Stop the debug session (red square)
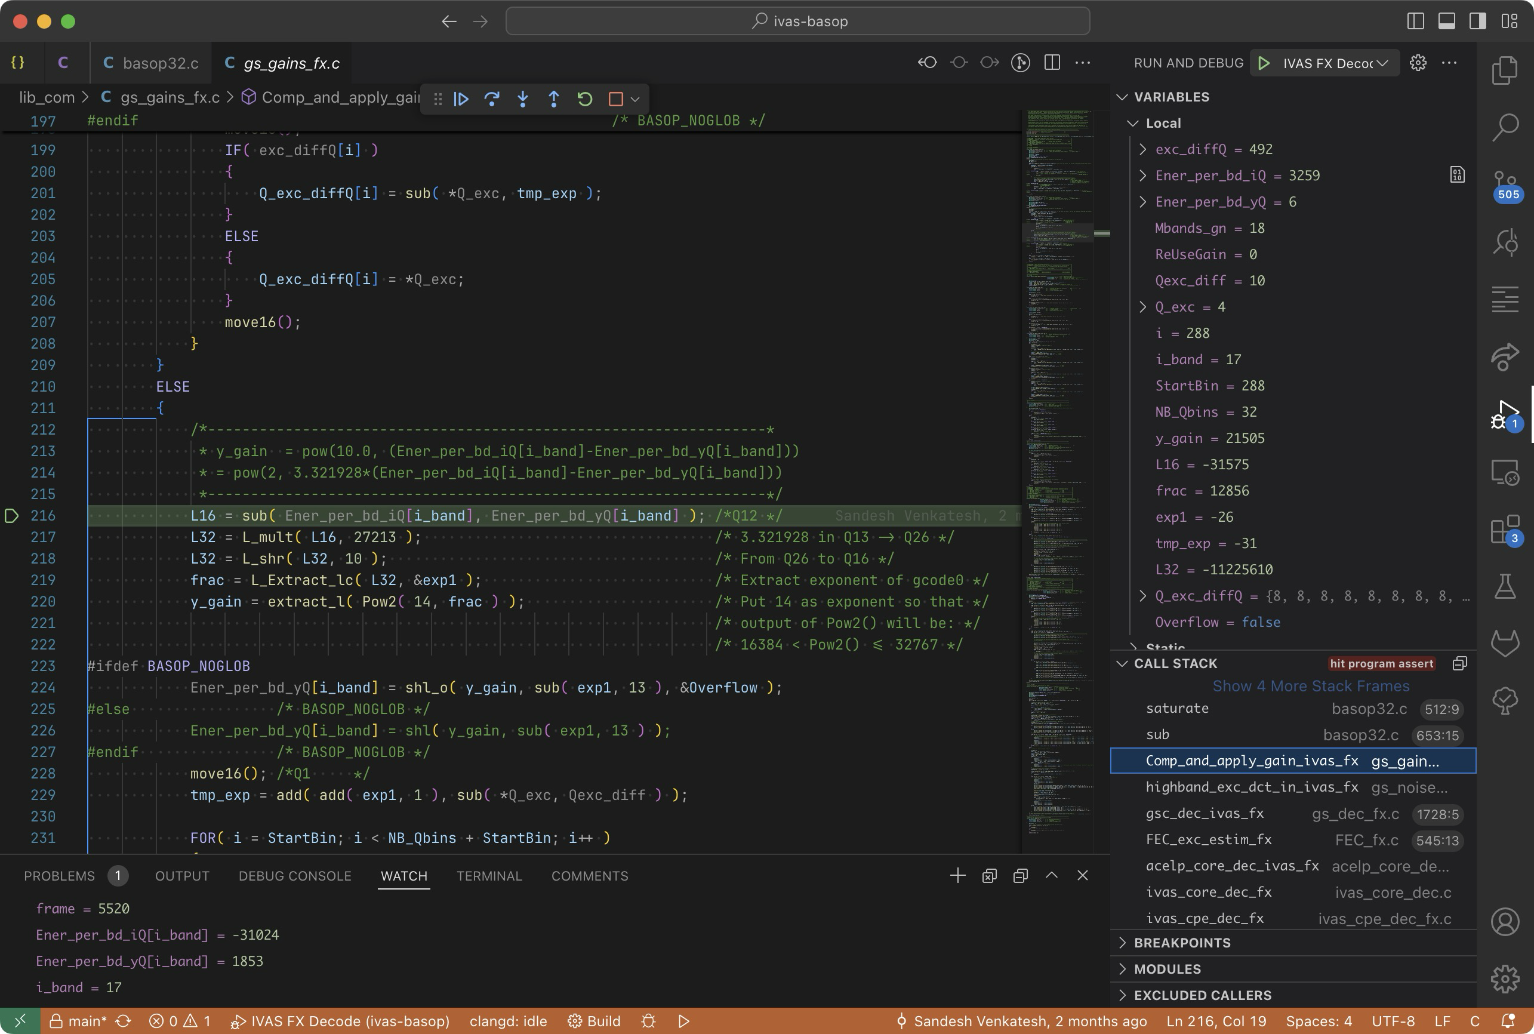1534x1034 pixels. (x=616, y=99)
